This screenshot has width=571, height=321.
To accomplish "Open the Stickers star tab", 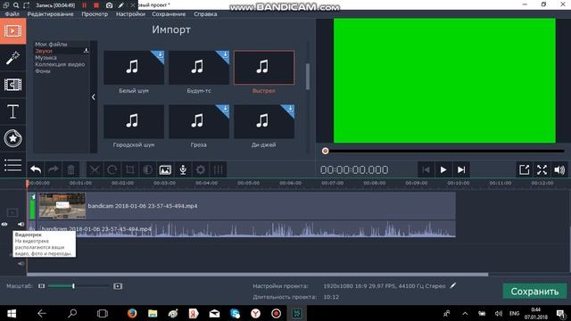I will (x=12, y=138).
